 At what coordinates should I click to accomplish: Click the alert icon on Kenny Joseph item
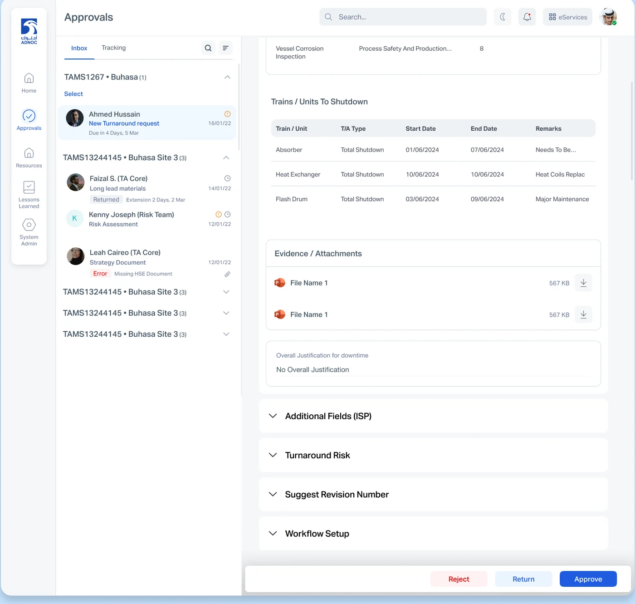point(219,214)
